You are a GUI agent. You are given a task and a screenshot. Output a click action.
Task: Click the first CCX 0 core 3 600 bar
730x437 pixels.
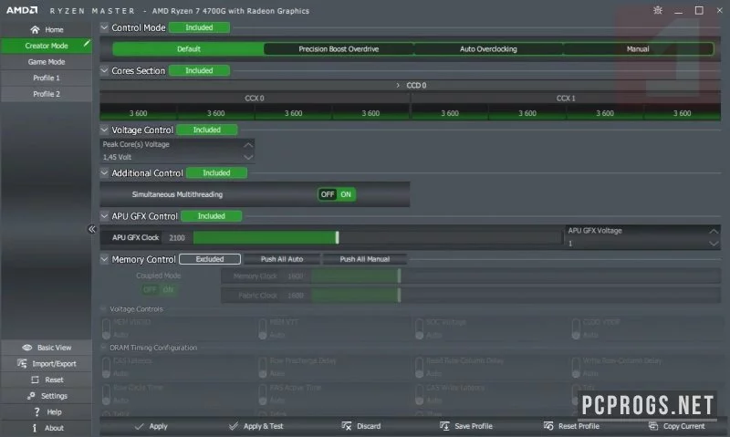[x=139, y=112]
